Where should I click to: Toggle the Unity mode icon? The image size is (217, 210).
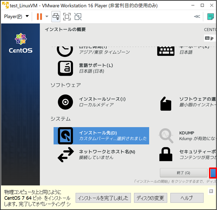[78, 17]
